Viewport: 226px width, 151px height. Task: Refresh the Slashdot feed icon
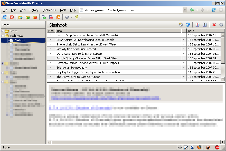[188, 25]
